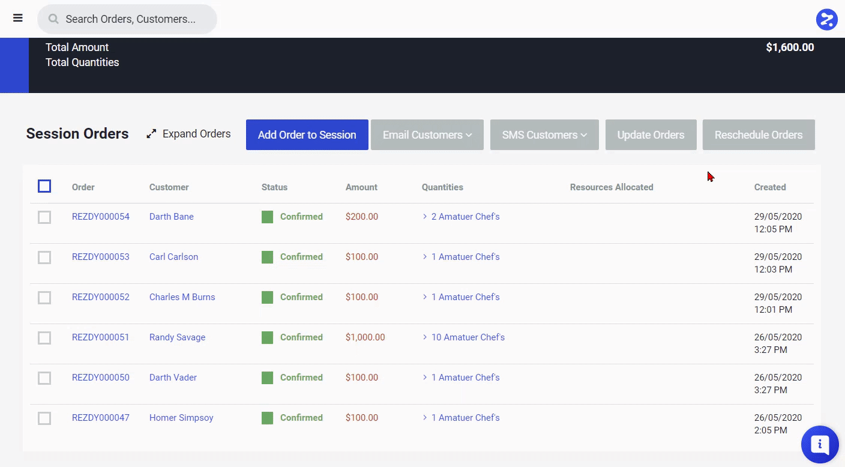Open customer Darth Vader

click(x=173, y=378)
